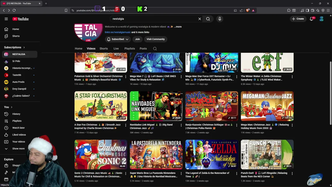Go back in browser history
This screenshot has height=187, width=332.
click(x=4, y=10)
